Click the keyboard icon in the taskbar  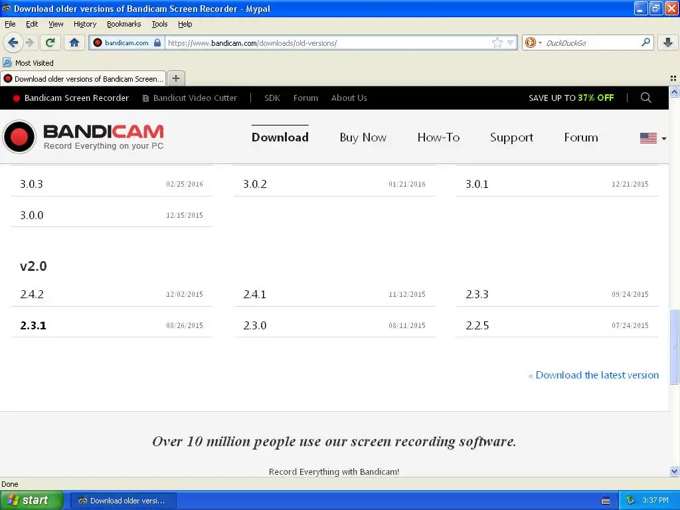[606, 501]
